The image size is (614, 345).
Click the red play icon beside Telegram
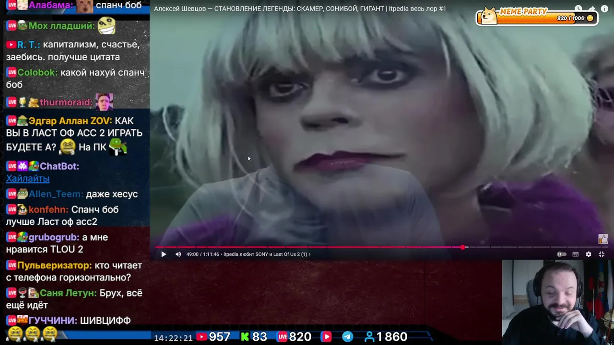point(327,337)
